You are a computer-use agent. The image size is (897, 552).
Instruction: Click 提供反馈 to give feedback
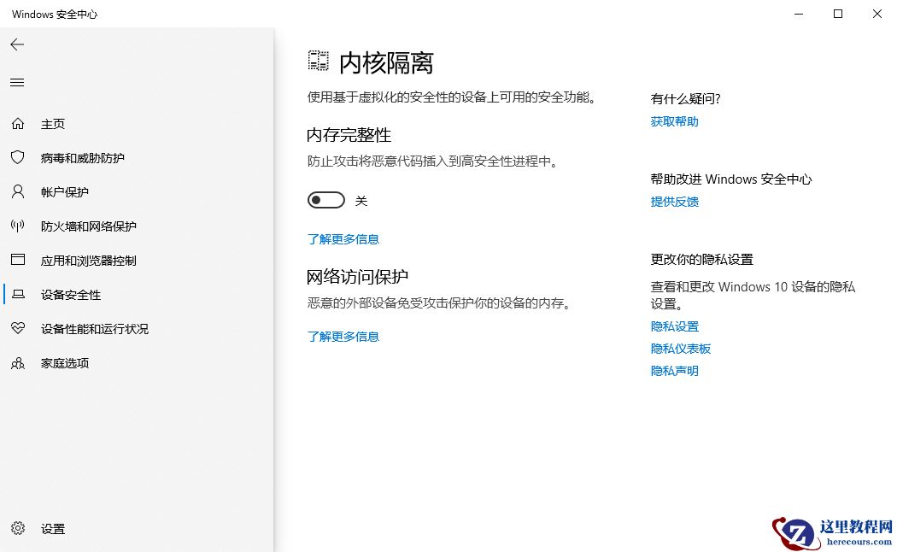point(675,201)
